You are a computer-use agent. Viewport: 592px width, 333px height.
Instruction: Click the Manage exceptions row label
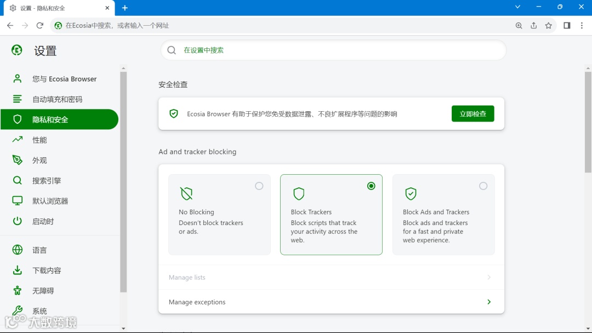[197, 302]
